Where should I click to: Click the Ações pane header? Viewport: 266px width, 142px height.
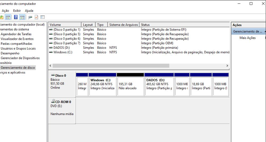click(248, 25)
